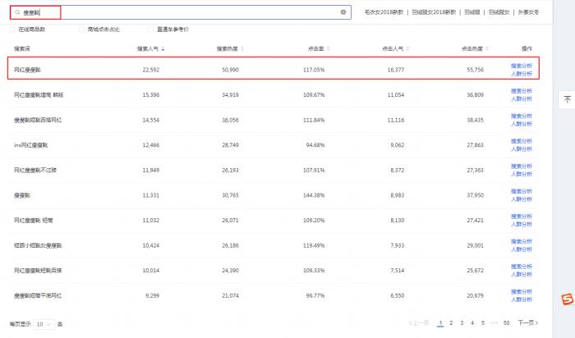This screenshot has width=575, height=338.
Task: Enable the 商城点击占比 checkbox
Action: pos(81,30)
